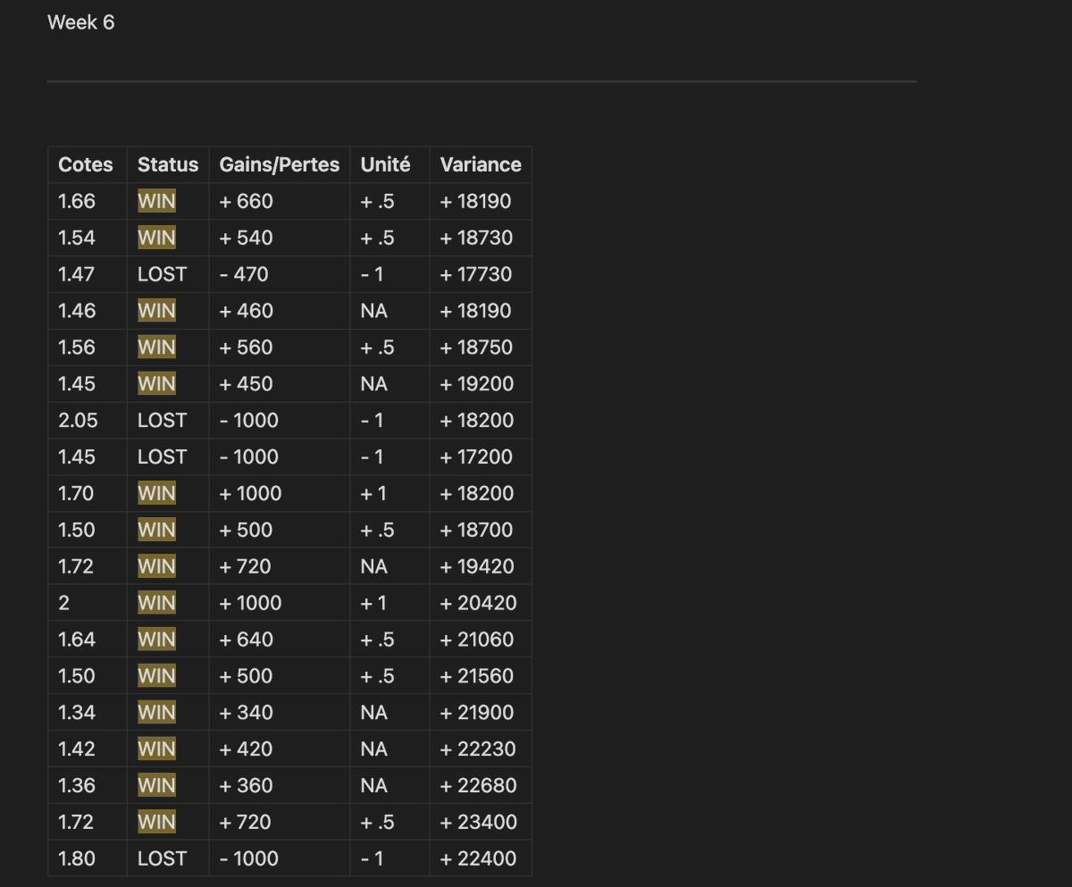
Task: Click the variance value "+ 18730"
Action: (476, 238)
